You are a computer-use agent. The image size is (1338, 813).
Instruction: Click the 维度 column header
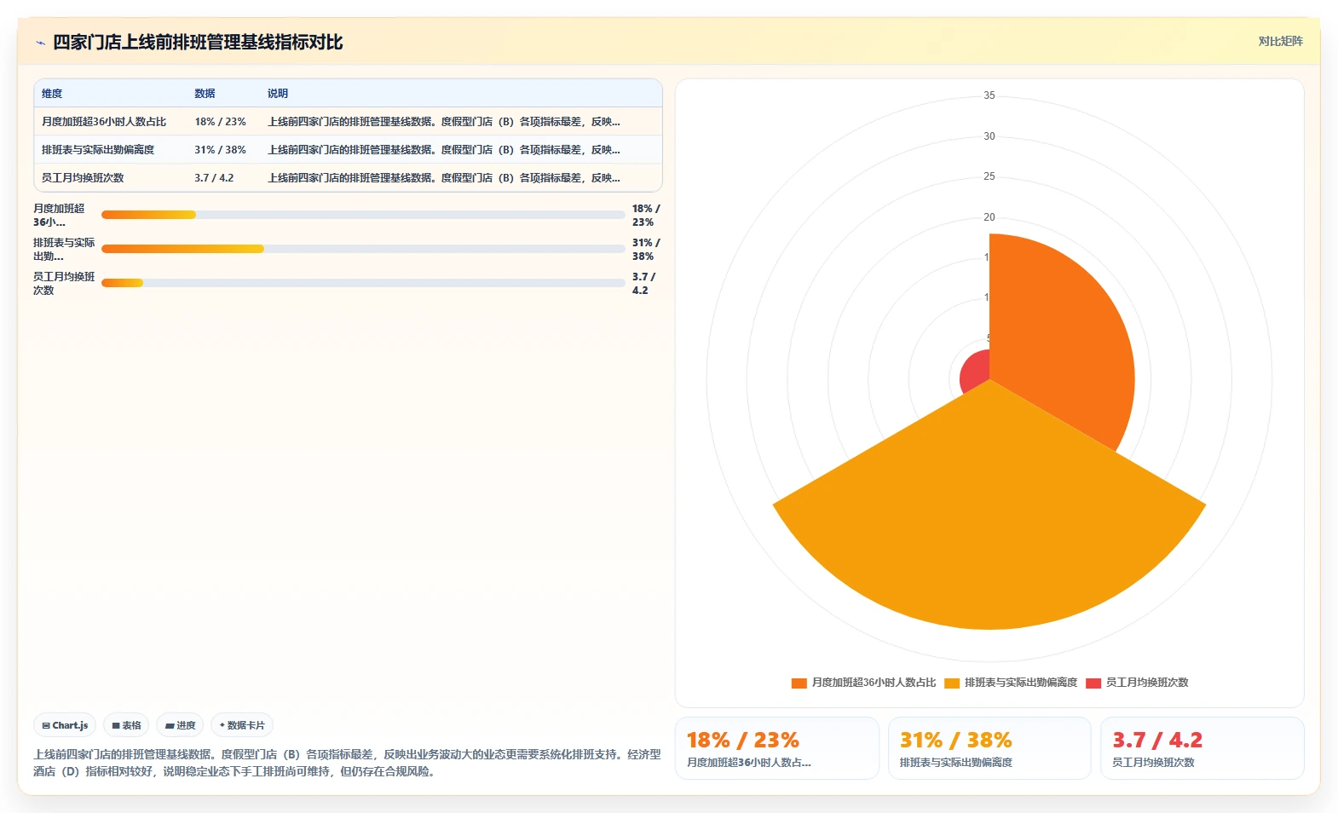pos(52,94)
